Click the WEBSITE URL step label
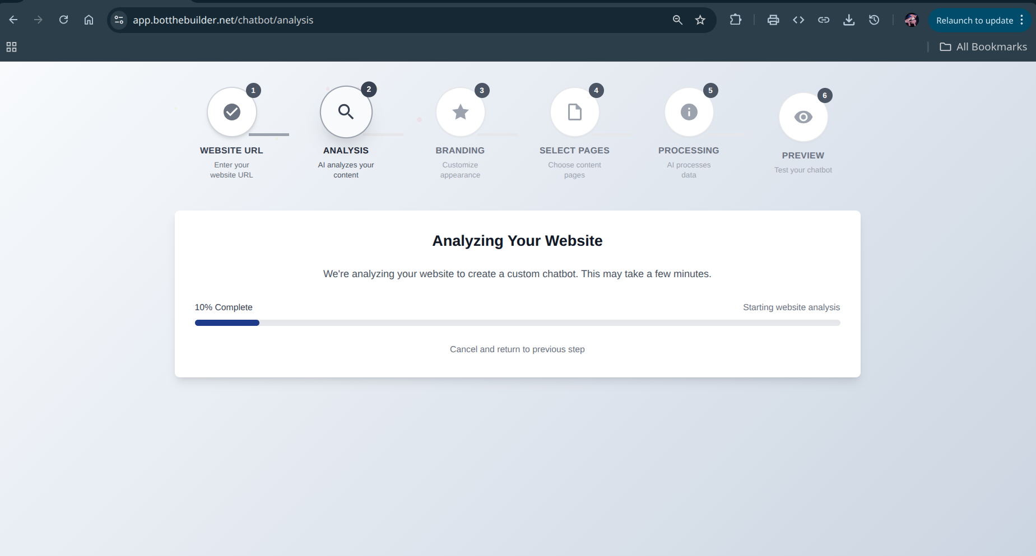 pyautogui.click(x=231, y=151)
